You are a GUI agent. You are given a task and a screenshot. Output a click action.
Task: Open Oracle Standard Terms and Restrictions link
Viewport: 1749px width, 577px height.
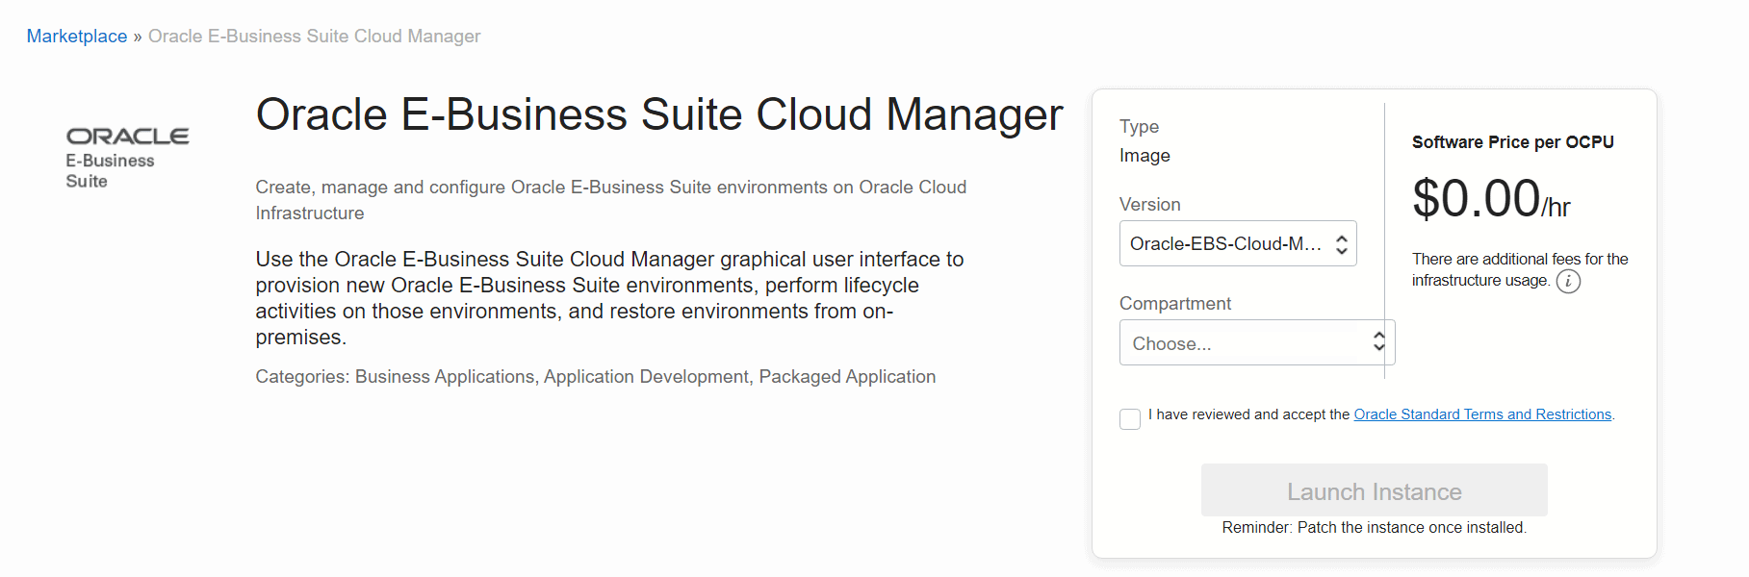click(1481, 414)
